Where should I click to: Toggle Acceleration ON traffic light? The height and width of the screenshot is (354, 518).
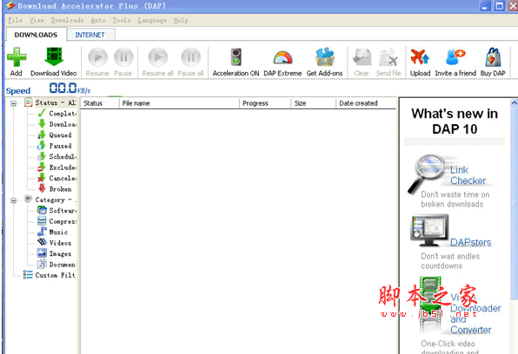(x=236, y=57)
